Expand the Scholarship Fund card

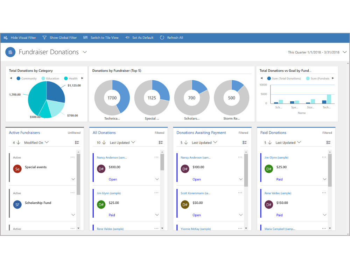pos(73,215)
